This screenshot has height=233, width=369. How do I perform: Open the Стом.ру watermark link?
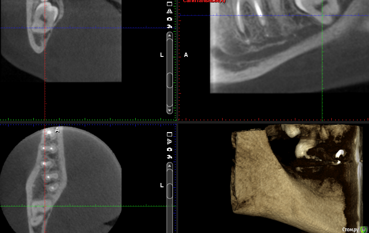coord(350,230)
